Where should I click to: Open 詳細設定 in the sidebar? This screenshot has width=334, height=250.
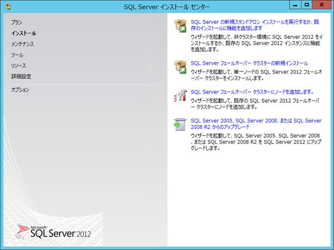(x=21, y=76)
